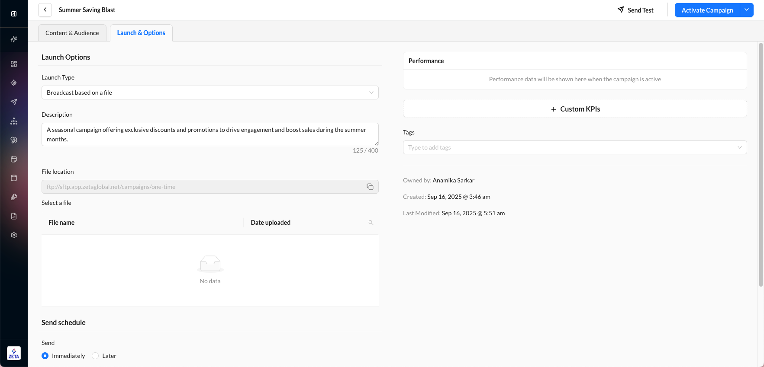Image resolution: width=764 pixels, height=367 pixels.
Task: Click the back arrow beside Summer Saving Blast
Action: 45,10
